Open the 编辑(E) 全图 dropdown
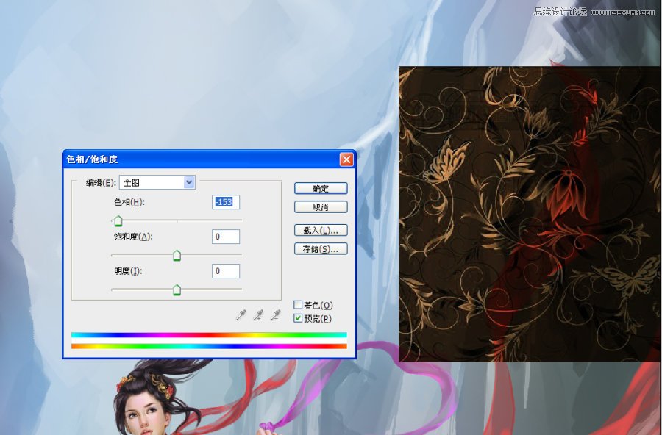The width and height of the screenshot is (662, 435). pos(157,182)
